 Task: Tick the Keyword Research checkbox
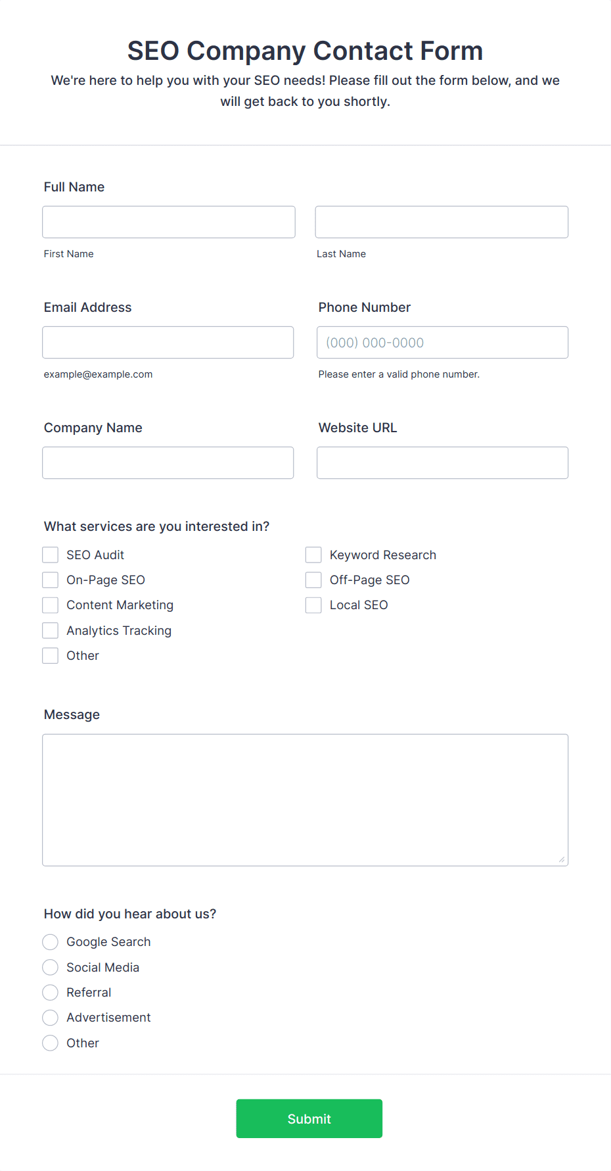click(313, 555)
